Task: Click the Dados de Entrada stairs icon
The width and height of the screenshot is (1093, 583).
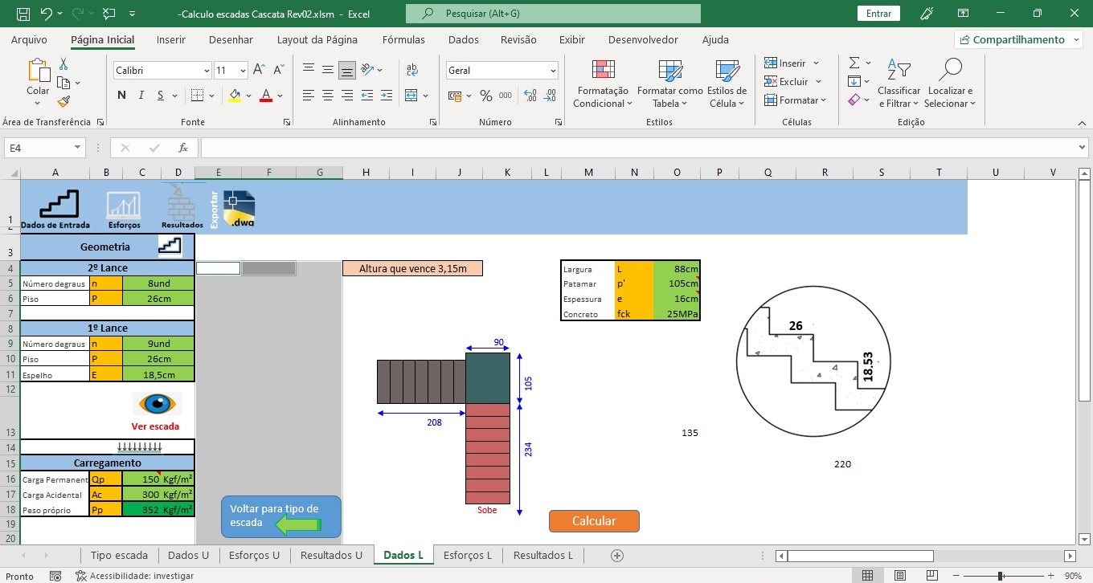Action: (60, 204)
